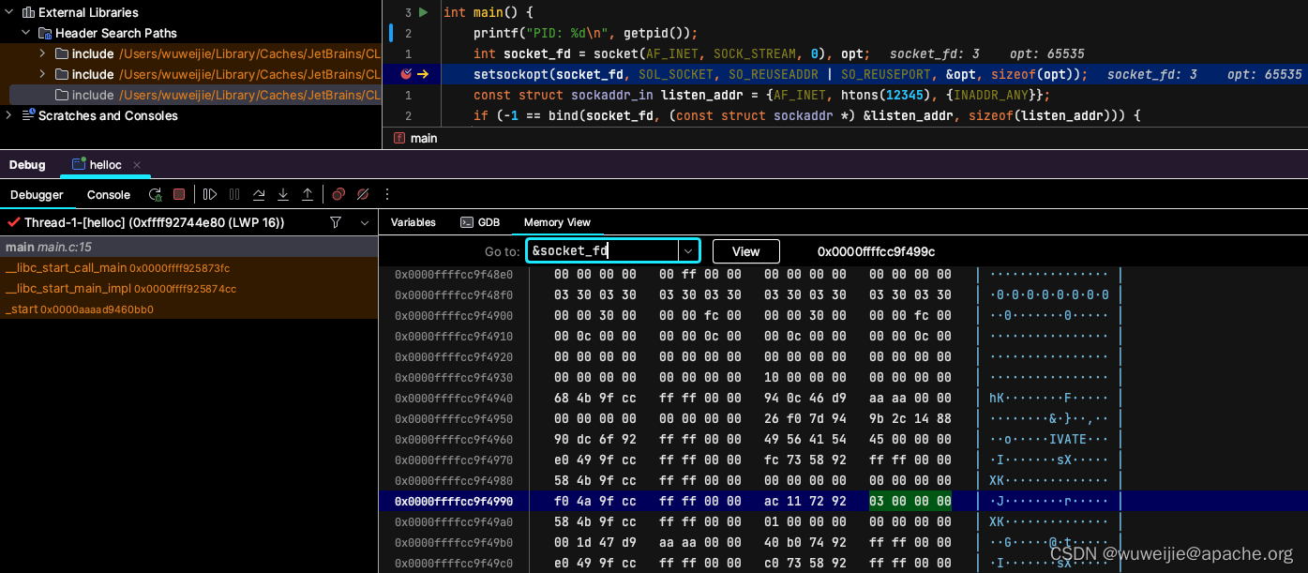Select the _start stack frame
This screenshot has width=1308, height=573.
(188, 309)
